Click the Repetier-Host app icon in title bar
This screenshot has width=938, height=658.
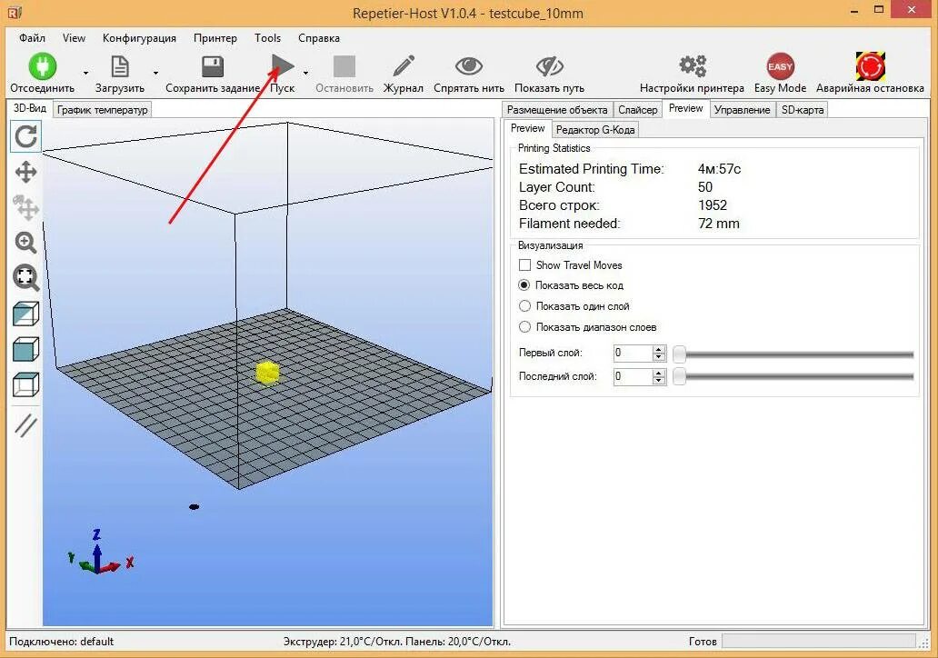point(15,12)
